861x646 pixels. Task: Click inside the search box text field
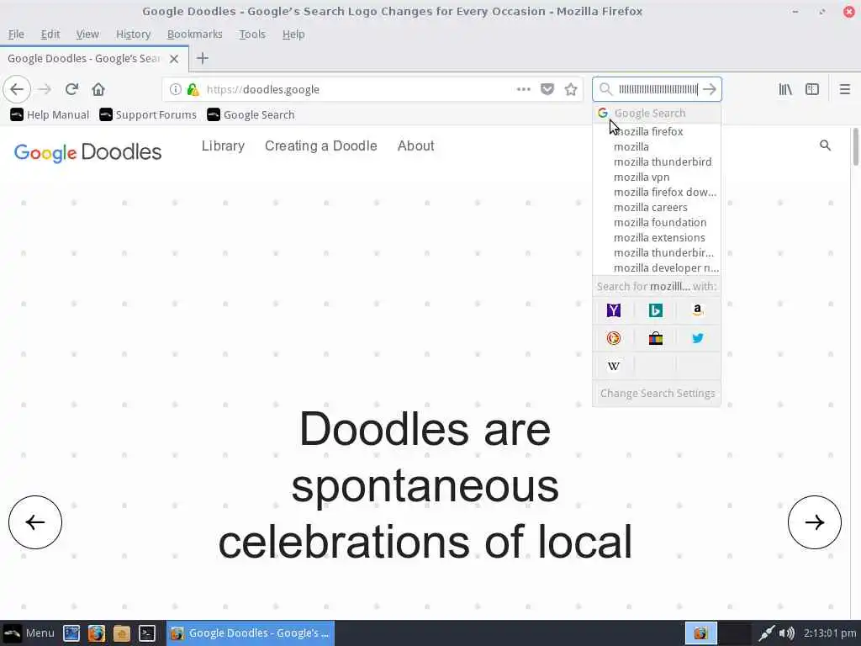pos(658,89)
